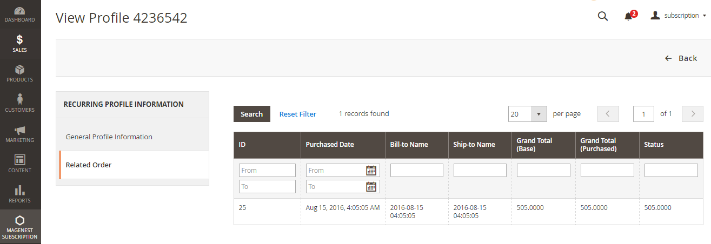Go to next page arrow
The image size is (711, 244).
tap(692, 114)
